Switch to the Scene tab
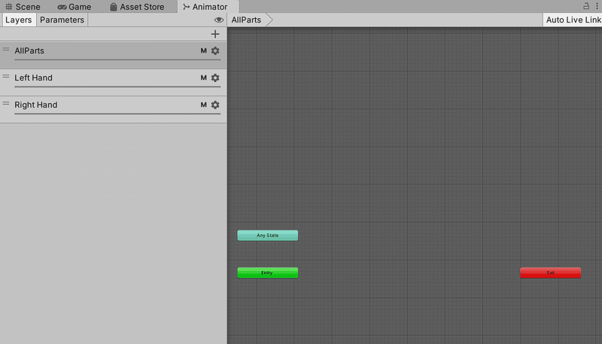 23,7
